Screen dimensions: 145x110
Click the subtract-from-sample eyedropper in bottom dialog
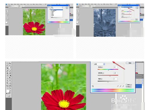point(123,86)
